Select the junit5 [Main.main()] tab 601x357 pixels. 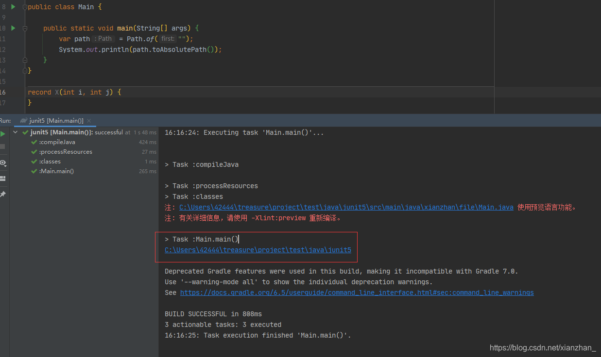click(x=55, y=120)
